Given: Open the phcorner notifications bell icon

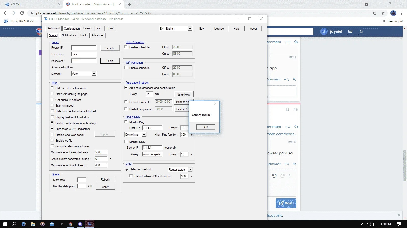Looking at the screenshot, I should tap(361, 31).
